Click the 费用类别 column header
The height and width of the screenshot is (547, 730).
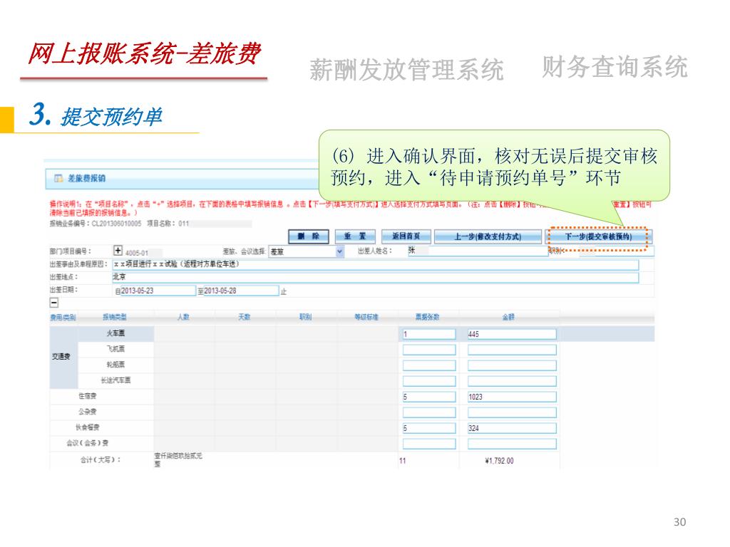coord(63,317)
